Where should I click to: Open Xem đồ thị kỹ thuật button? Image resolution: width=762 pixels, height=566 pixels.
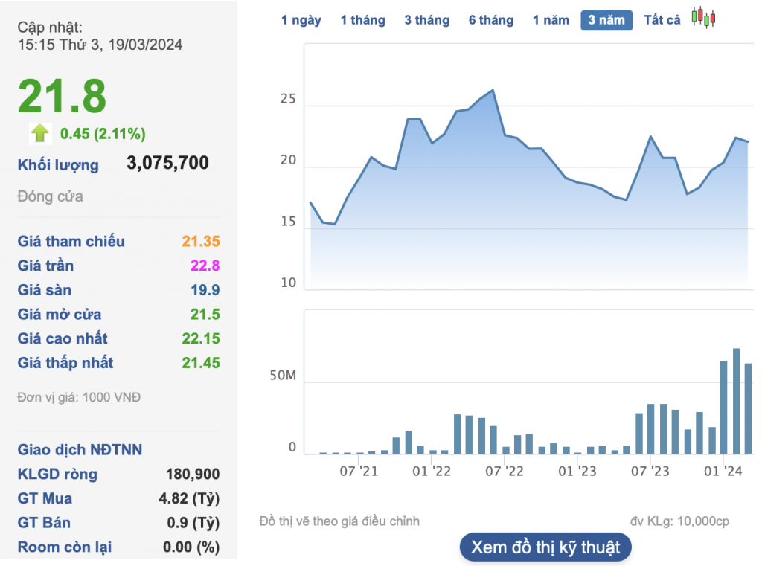545,548
